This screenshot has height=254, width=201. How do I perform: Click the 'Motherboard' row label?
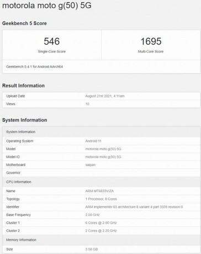15,165
